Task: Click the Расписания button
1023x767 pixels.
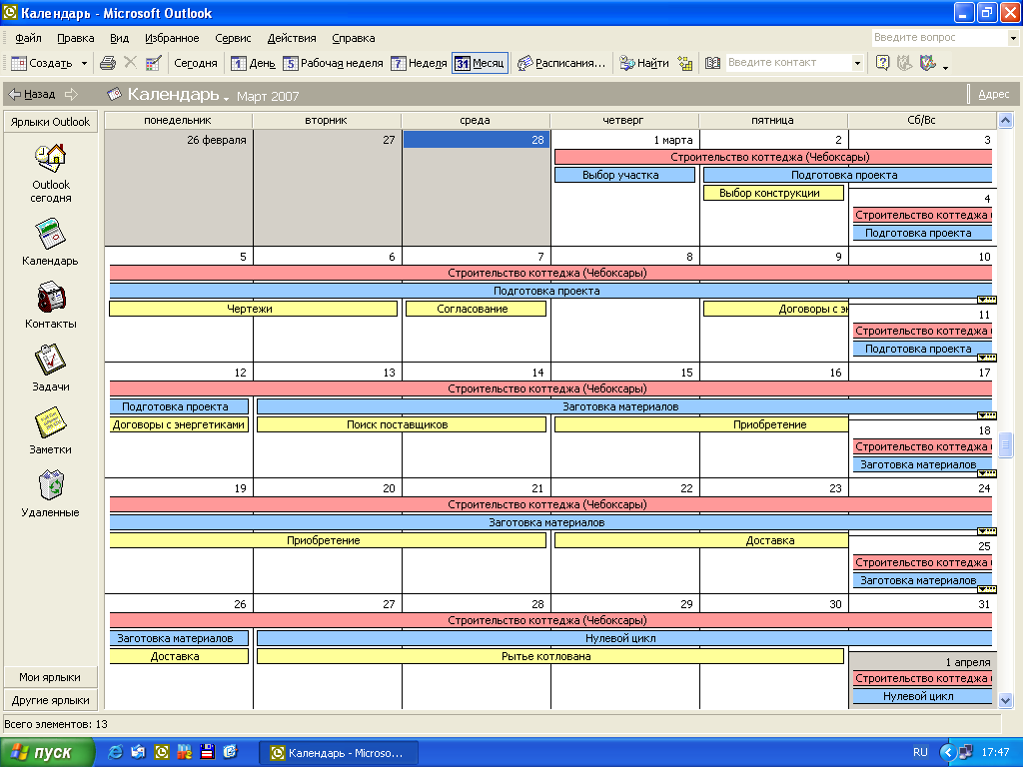Action: (x=561, y=63)
